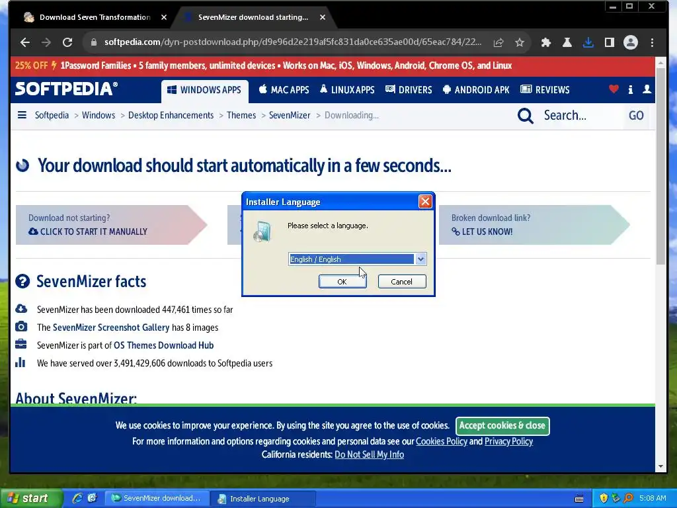This screenshot has height=508, width=677.
Task: Click Windows breadcrumb link
Action: tap(99, 115)
